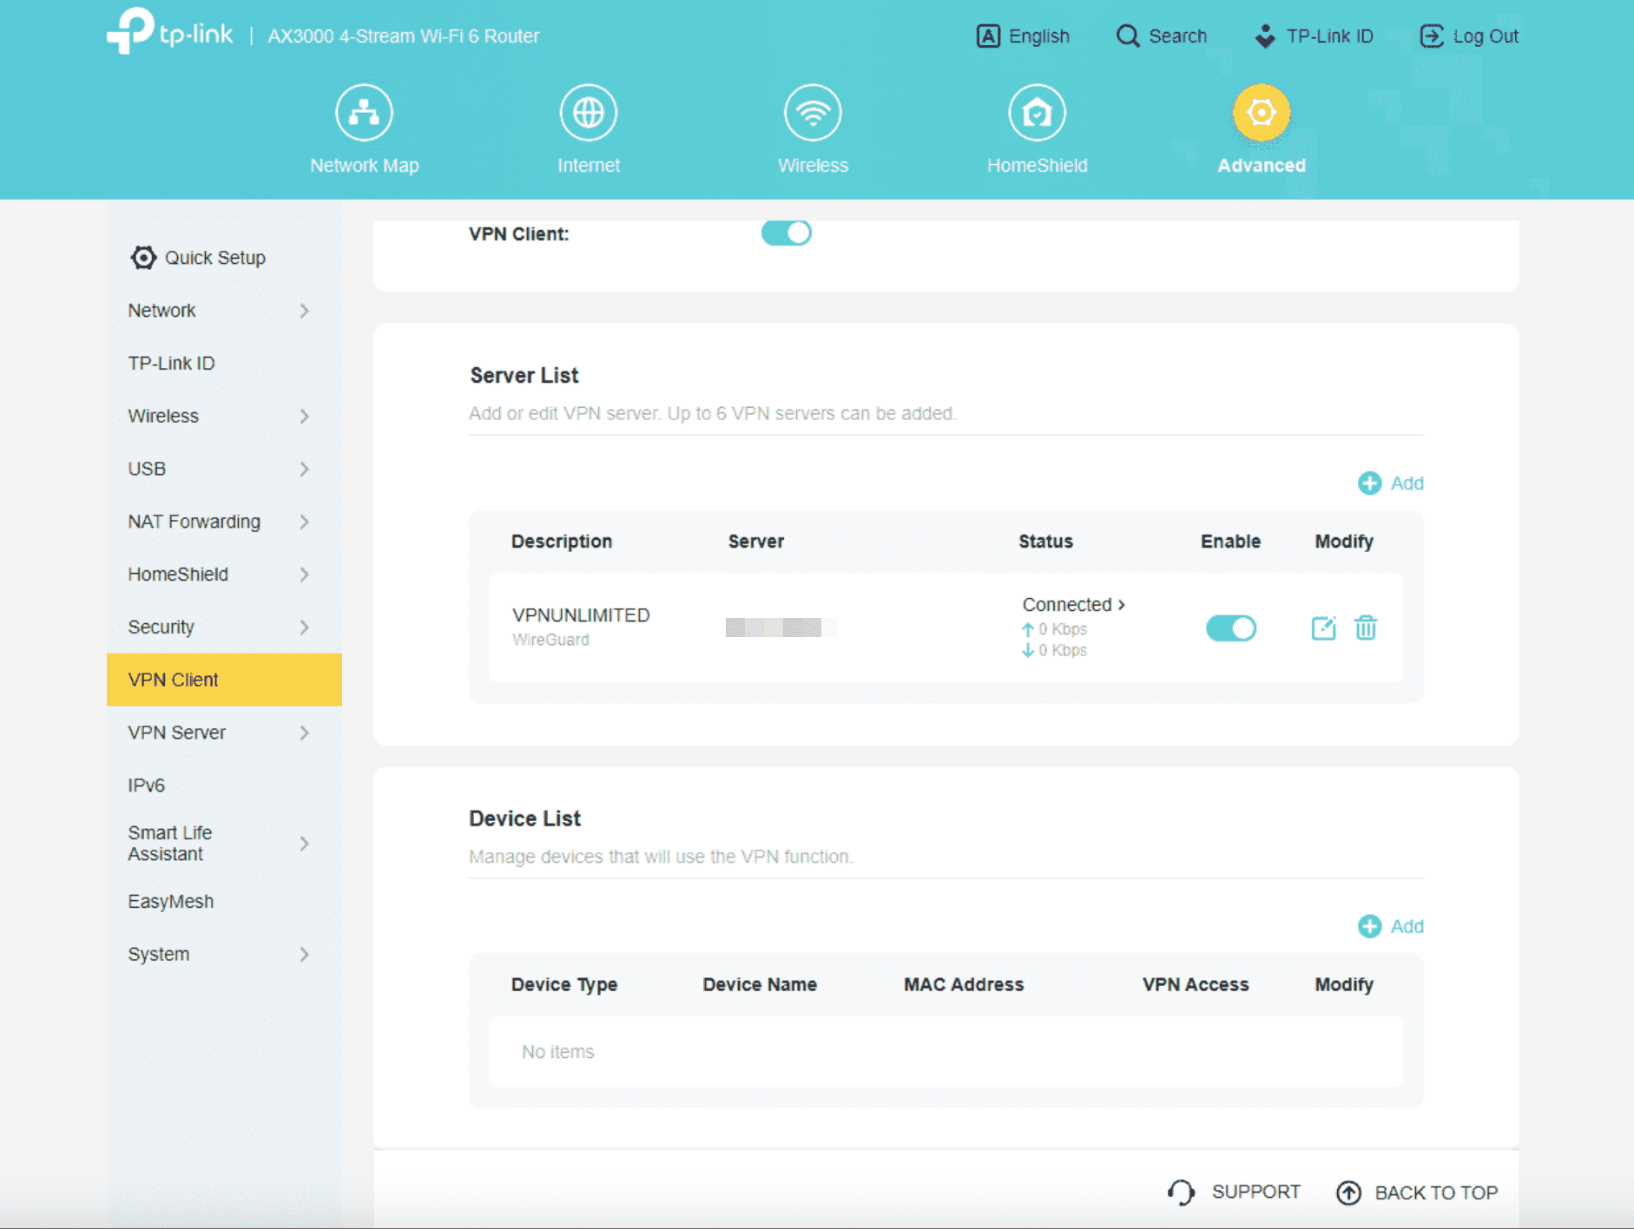1634x1229 pixels.
Task: Select the Wireless globe icon
Action: click(813, 111)
